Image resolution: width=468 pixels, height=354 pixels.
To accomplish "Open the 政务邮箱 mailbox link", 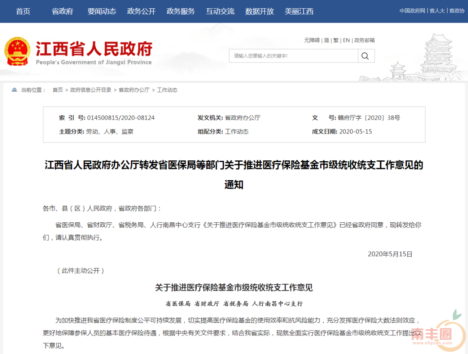I will [x=364, y=40].
